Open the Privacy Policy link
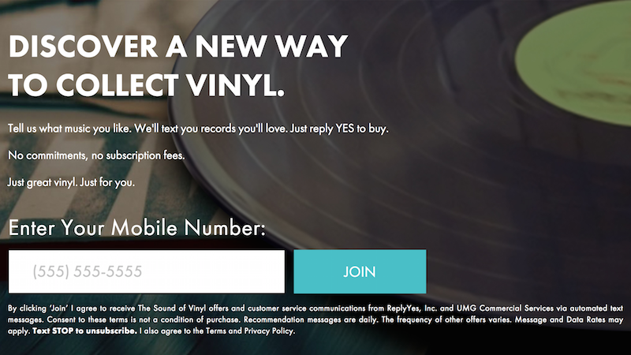 pos(267,331)
